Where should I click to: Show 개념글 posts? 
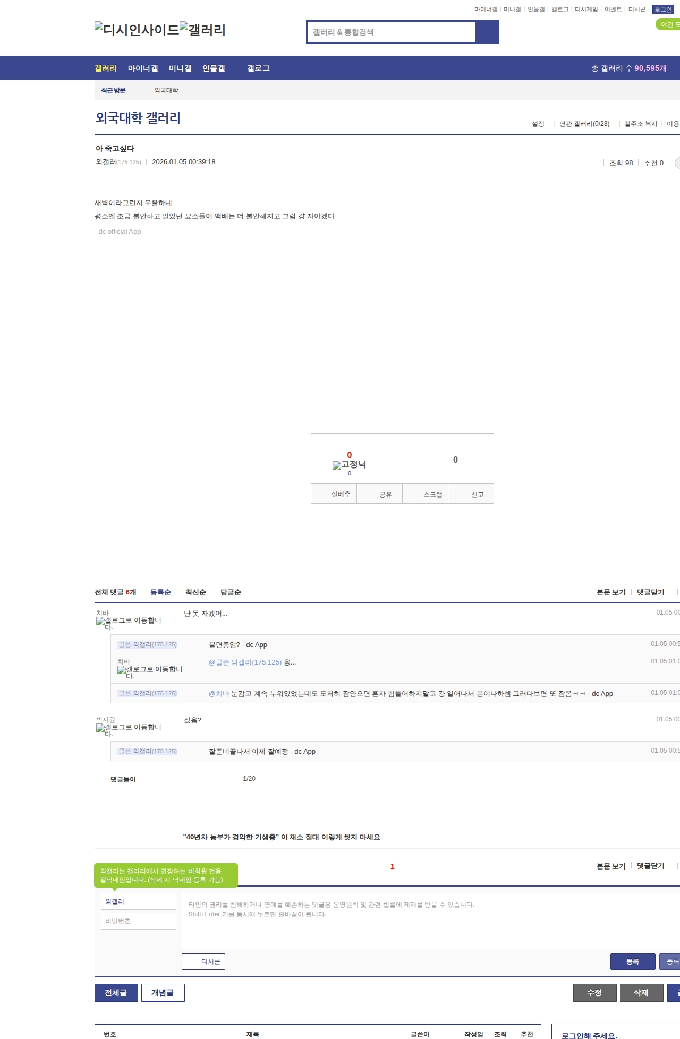pyautogui.click(x=163, y=993)
